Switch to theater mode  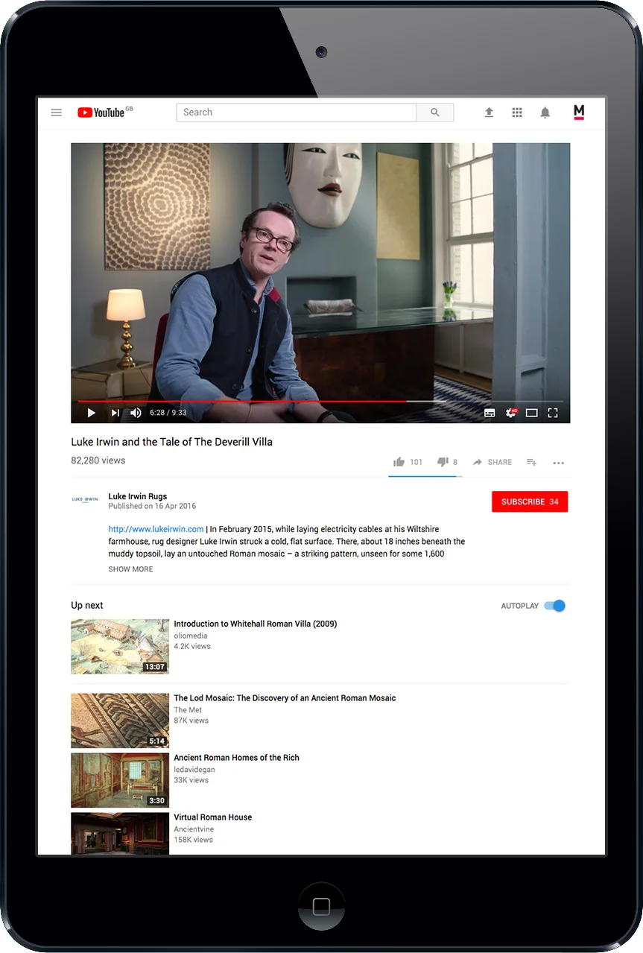[x=531, y=412]
